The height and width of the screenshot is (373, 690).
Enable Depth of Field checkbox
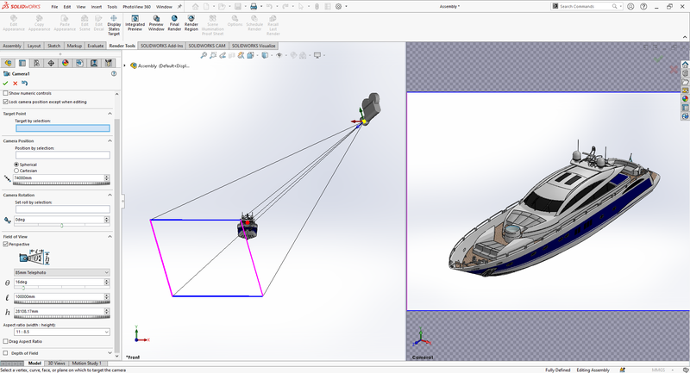point(6,353)
